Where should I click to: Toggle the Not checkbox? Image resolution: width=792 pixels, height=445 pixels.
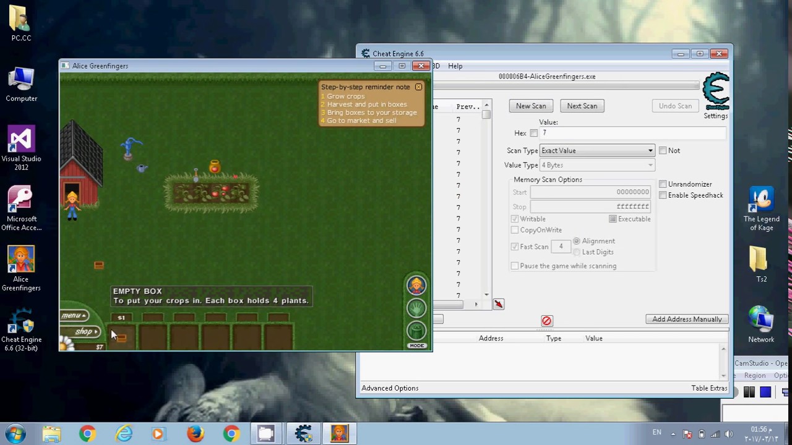click(x=663, y=151)
